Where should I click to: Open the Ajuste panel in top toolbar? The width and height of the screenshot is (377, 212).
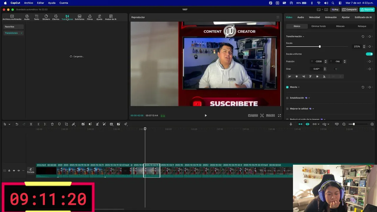pos(99,17)
